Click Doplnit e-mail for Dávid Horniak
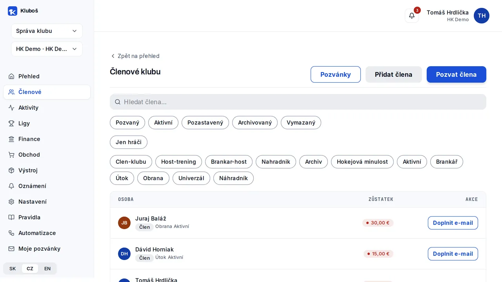502x282 pixels. click(x=453, y=254)
